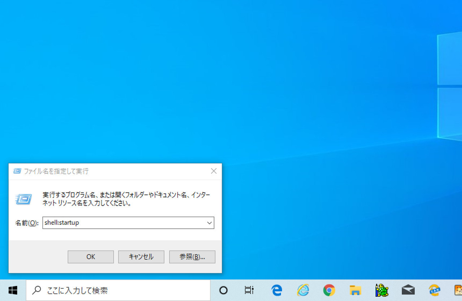
Task: Click the magnifier icon in the search box
Action: tap(36, 290)
